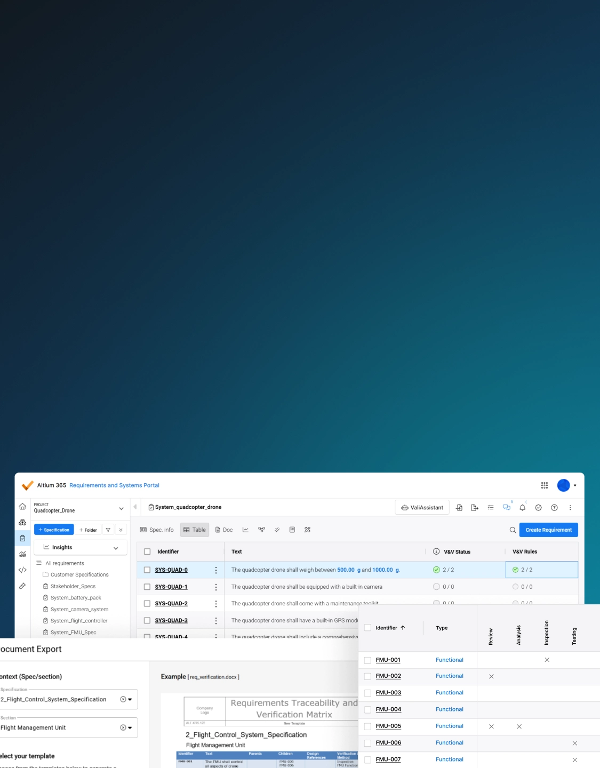
Task: Expand the Quadcopter_Drone project dropdown
Action: (121, 508)
